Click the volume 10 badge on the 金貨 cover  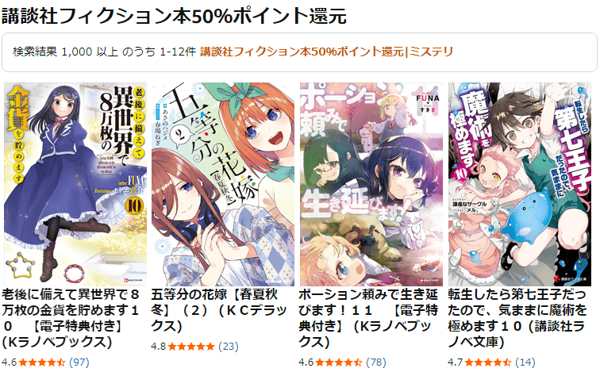134,206
